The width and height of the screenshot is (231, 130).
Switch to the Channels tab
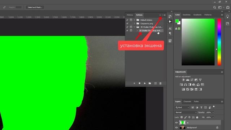pyautogui.click(x=187, y=101)
